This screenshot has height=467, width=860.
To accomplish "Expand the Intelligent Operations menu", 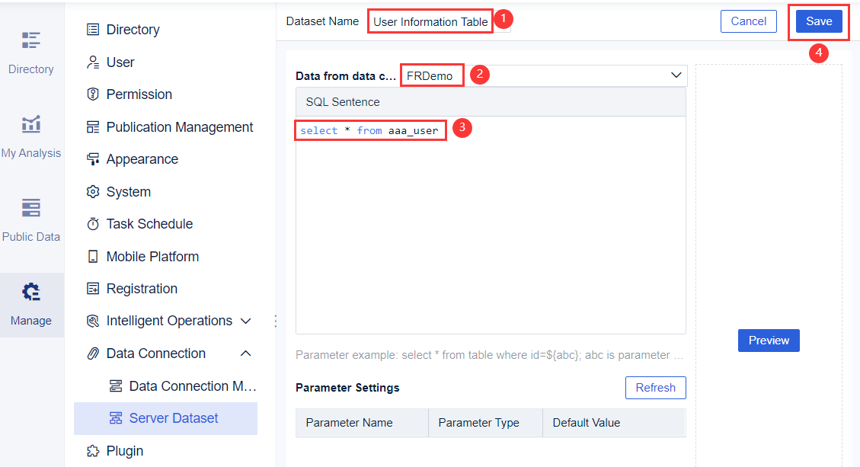I will (x=245, y=321).
